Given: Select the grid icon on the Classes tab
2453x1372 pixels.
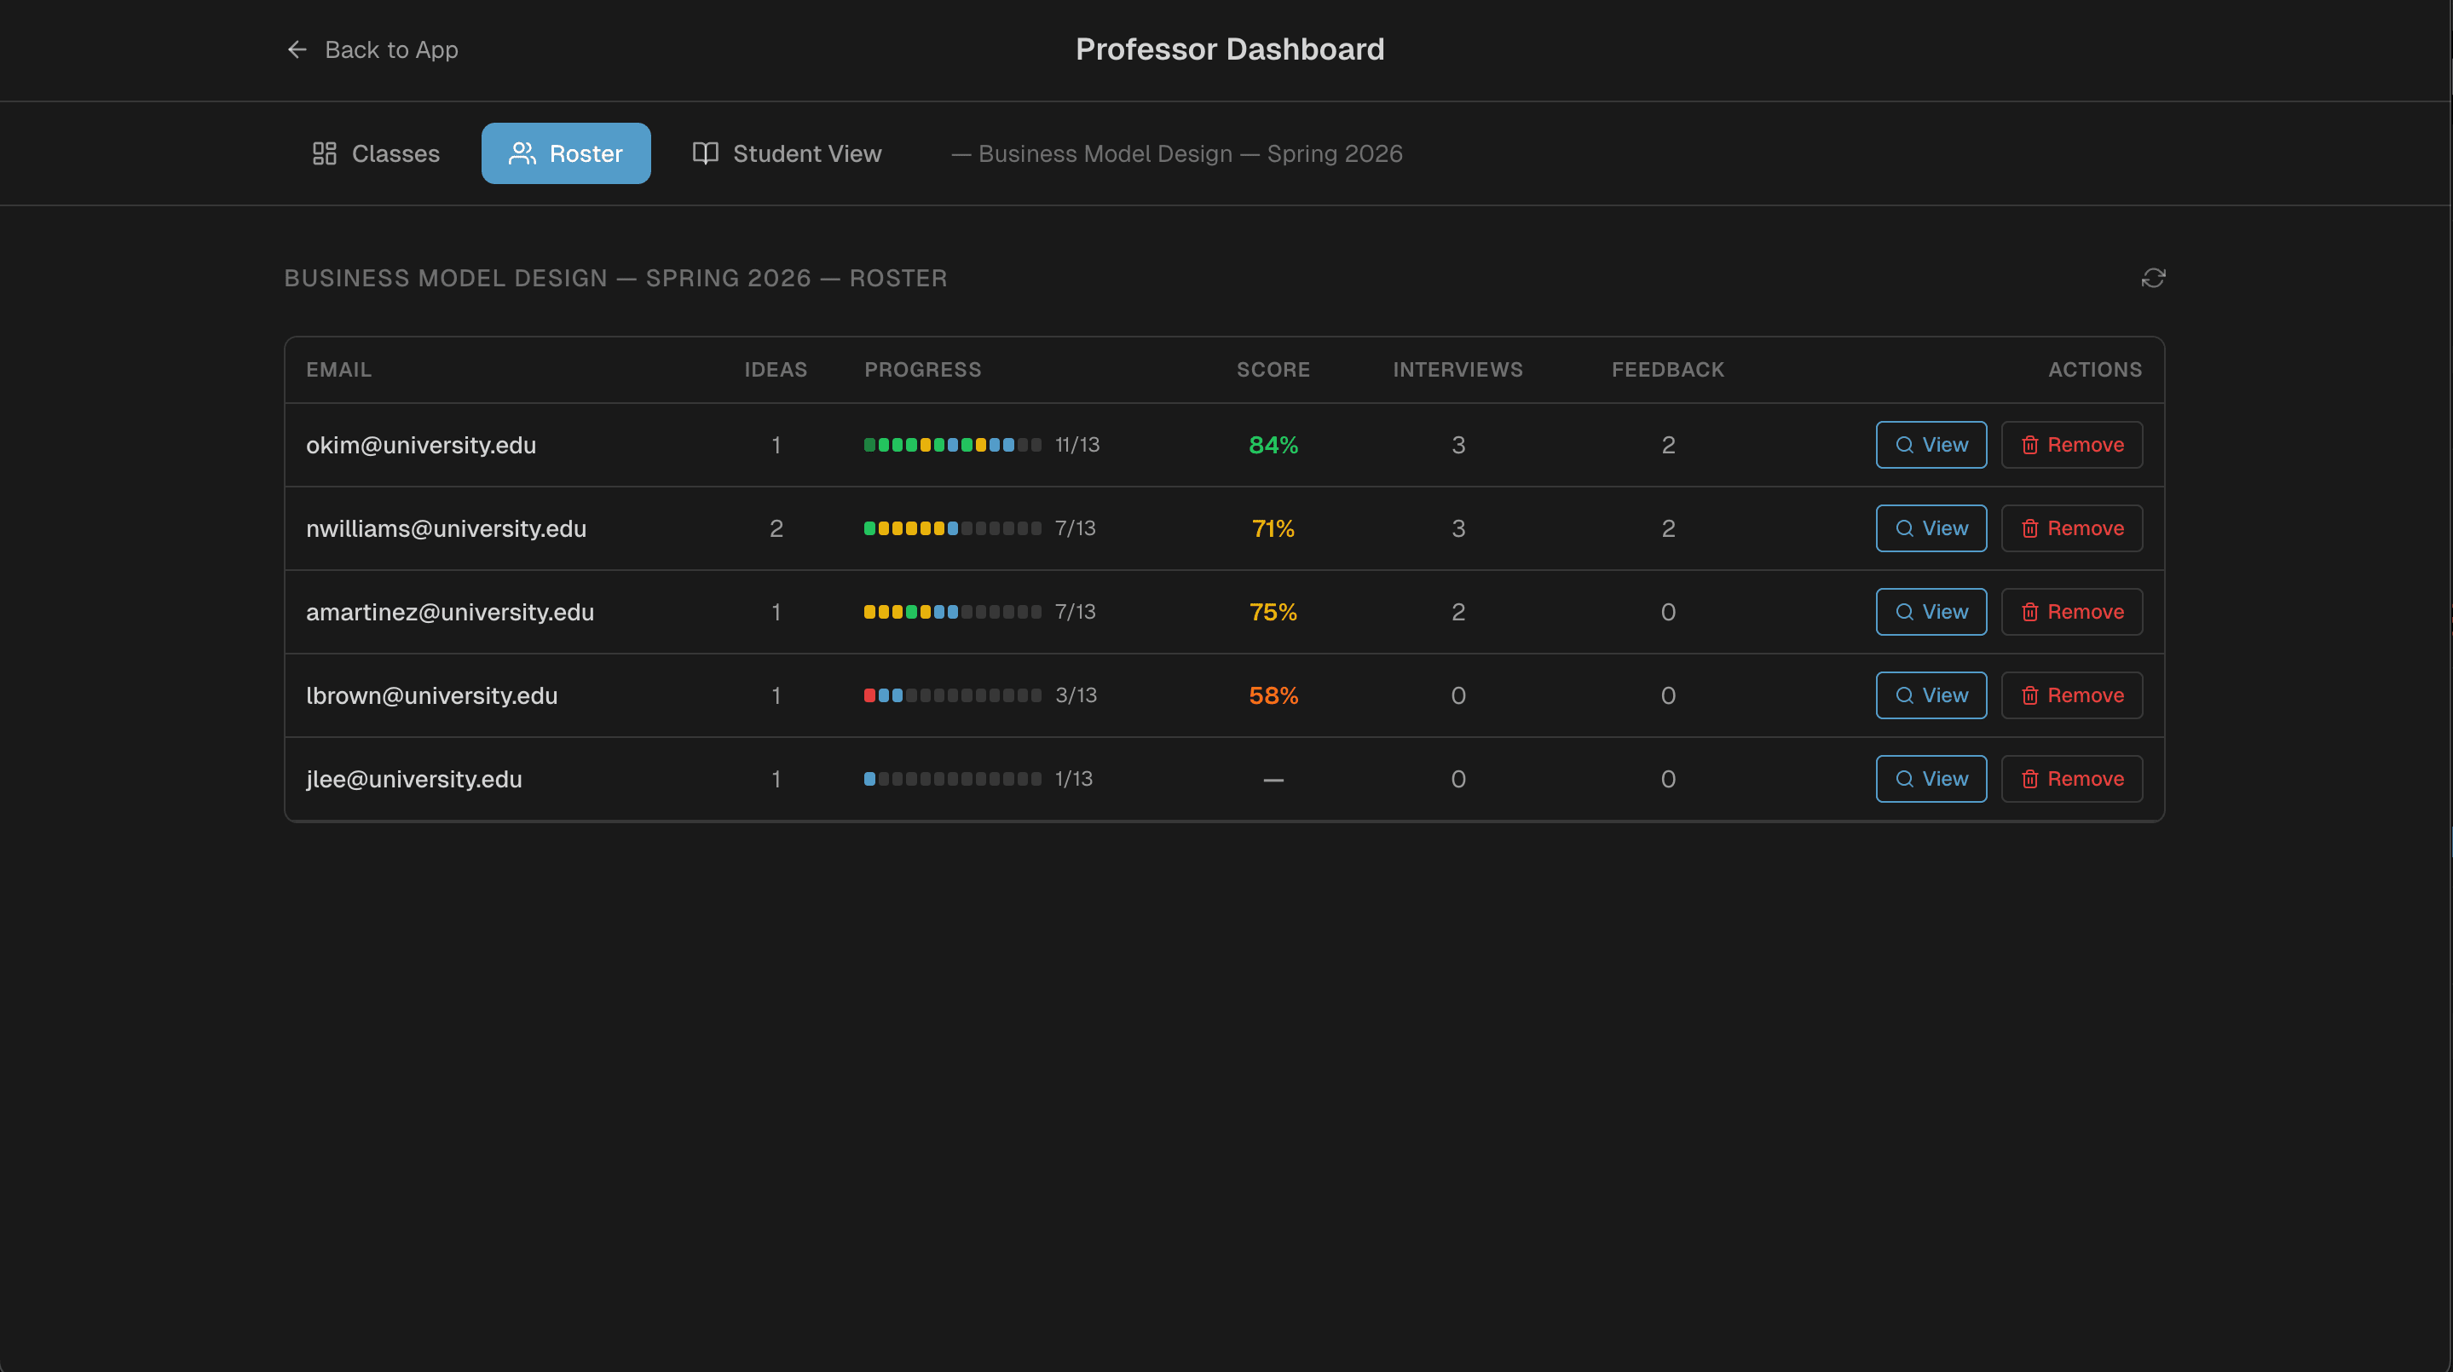Looking at the screenshot, I should pos(324,153).
